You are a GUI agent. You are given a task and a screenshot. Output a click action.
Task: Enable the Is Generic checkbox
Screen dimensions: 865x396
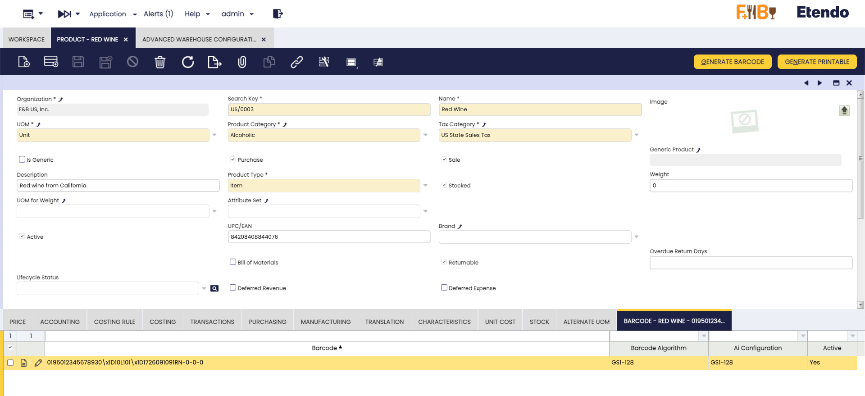coord(22,159)
